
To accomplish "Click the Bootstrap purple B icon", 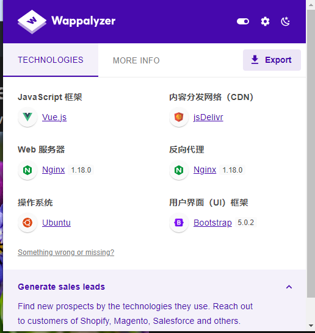I will pos(179,223).
